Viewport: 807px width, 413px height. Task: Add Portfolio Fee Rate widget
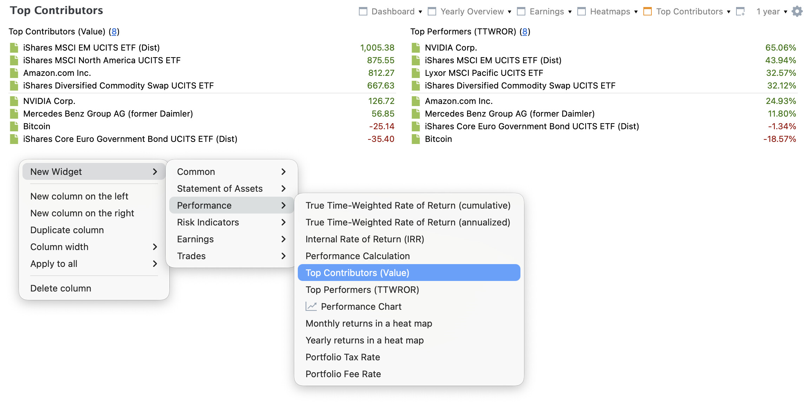409,374
